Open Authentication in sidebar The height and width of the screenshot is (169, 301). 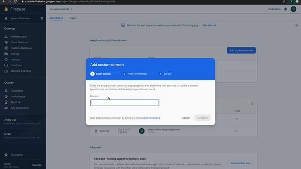click(x=19, y=37)
